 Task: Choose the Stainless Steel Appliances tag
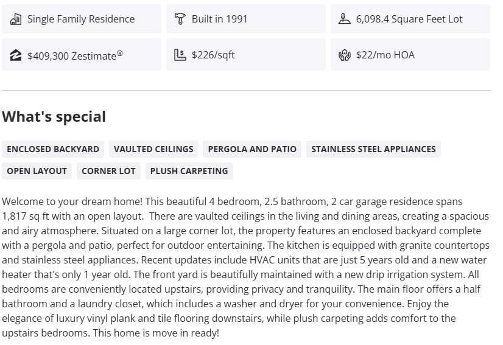(373, 149)
